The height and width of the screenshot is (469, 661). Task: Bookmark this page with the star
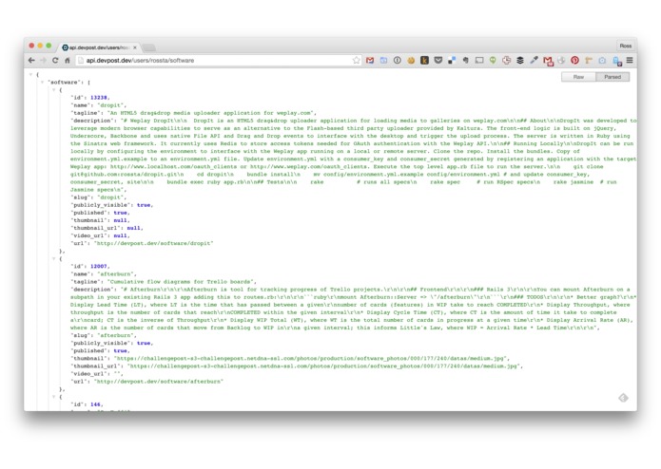357,60
